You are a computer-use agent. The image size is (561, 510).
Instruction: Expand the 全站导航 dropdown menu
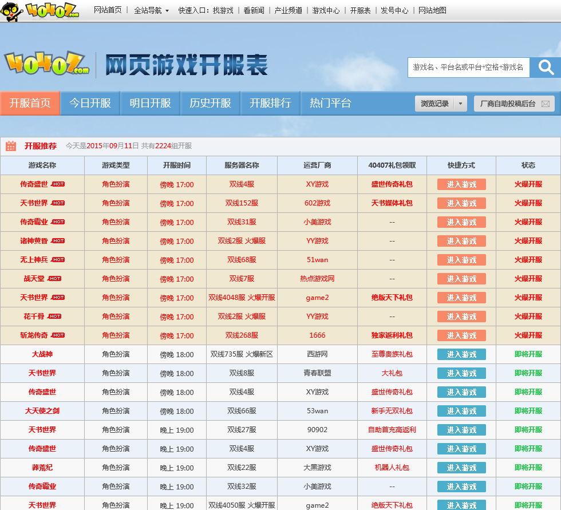pos(151,10)
